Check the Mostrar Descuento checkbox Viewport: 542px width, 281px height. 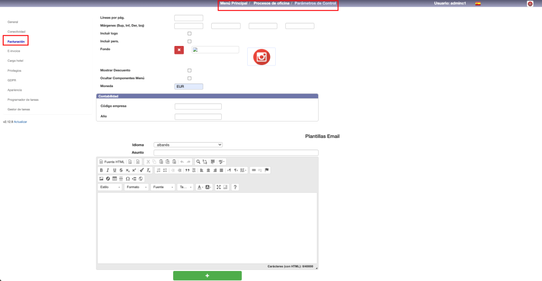(x=189, y=70)
